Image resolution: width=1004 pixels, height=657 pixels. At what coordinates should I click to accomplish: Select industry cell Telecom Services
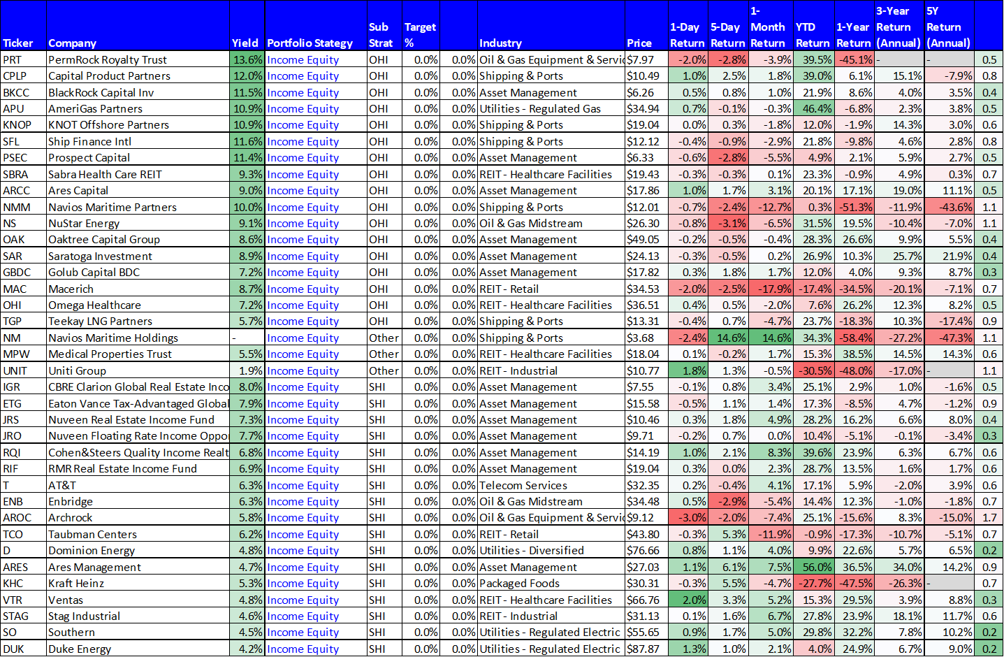pyautogui.click(x=551, y=486)
